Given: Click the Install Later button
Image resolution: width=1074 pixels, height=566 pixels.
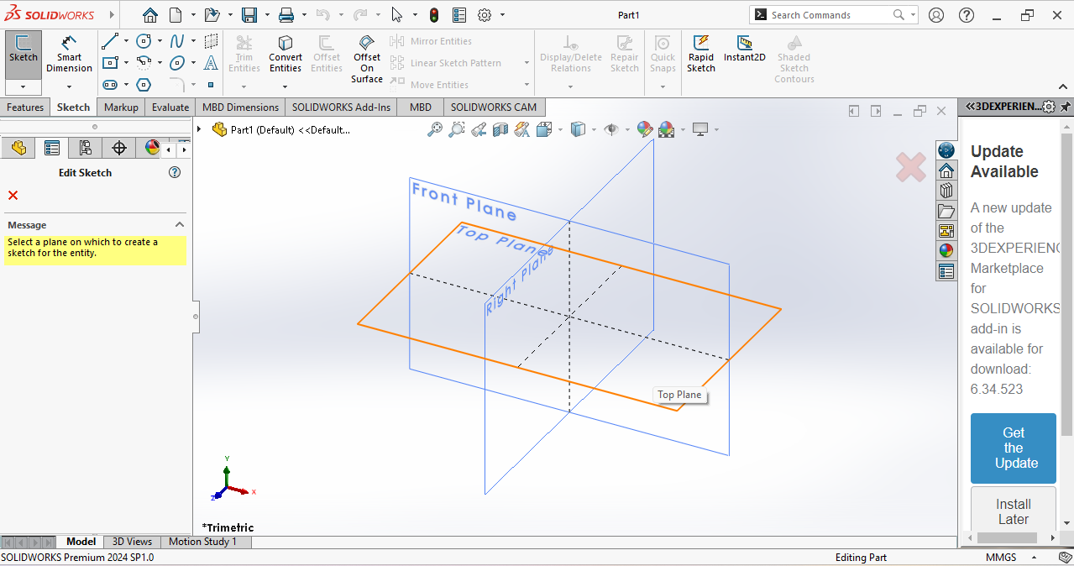Looking at the screenshot, I should tap(1014, 511).
